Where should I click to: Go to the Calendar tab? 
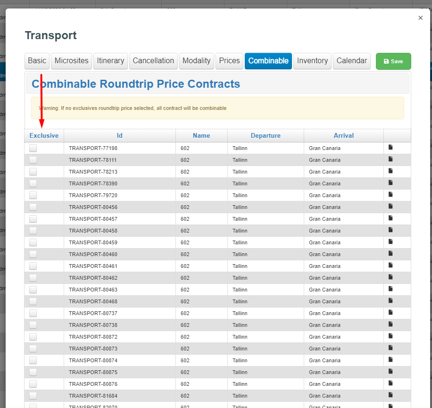[351, 61]
